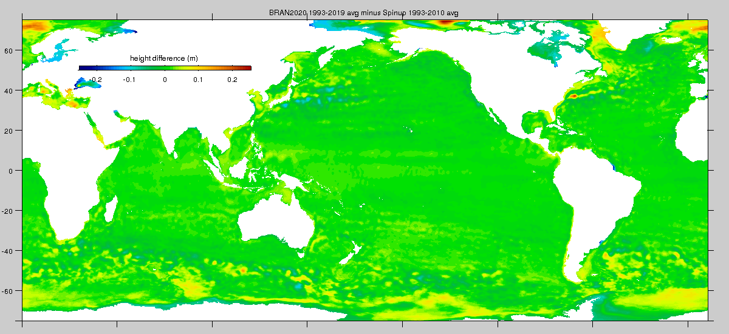Viewport: 729px width, 334px height.
Task: Click the "0" equator latitude axis label
Action: coord(12,171)
